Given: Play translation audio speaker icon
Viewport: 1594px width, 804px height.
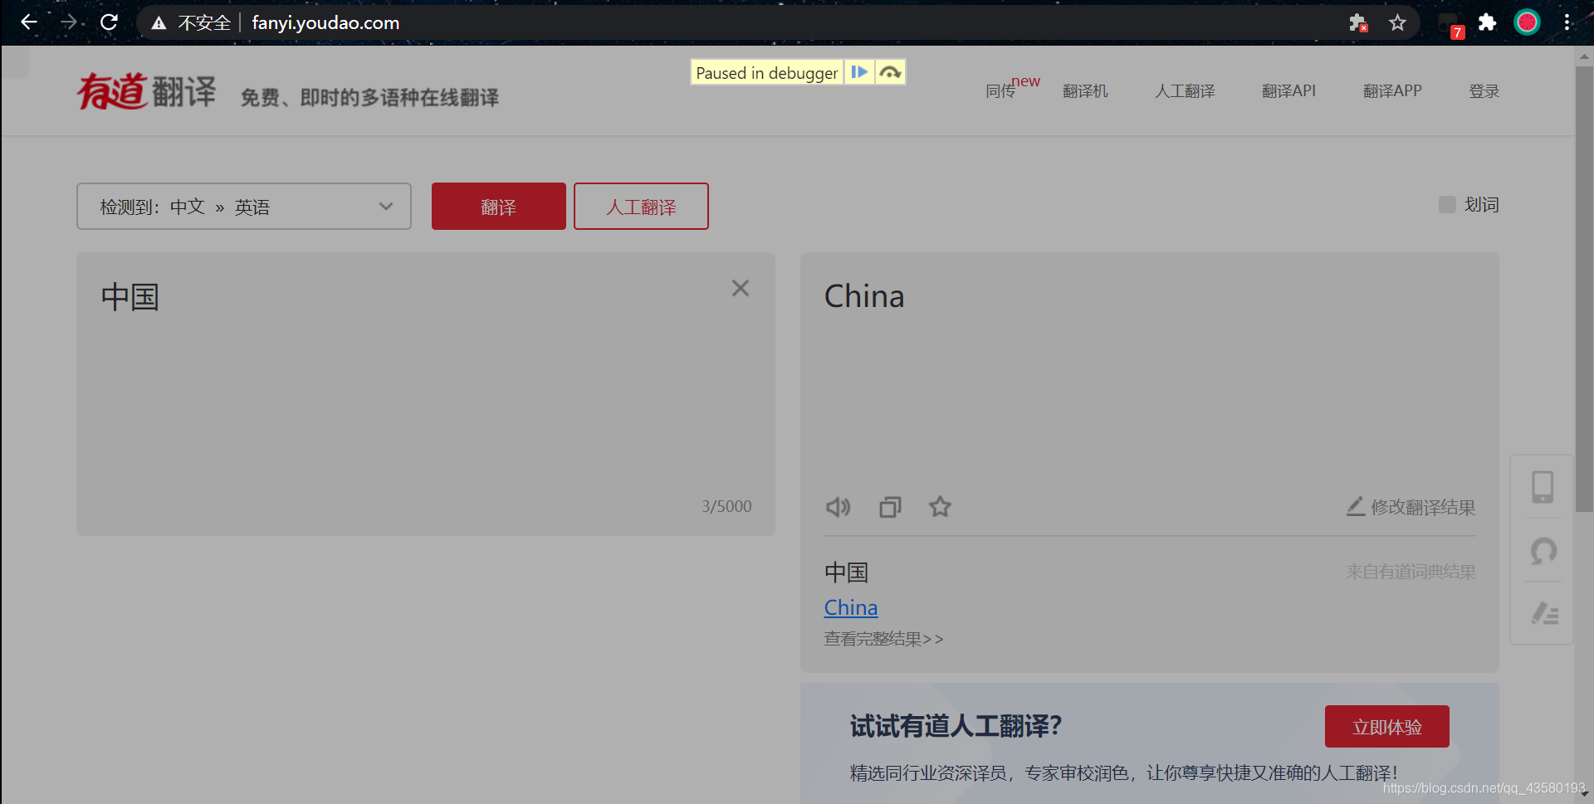Looking at the screenshot, I should (x=839, y=506).
